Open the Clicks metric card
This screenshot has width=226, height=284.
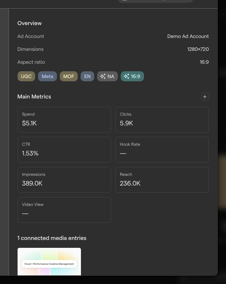pos(162,120)
